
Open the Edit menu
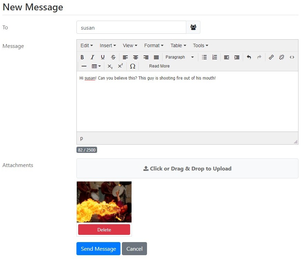87,45
